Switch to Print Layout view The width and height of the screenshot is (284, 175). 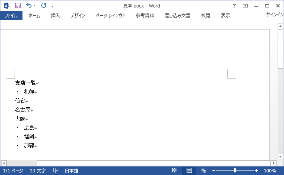click(189, 171)
